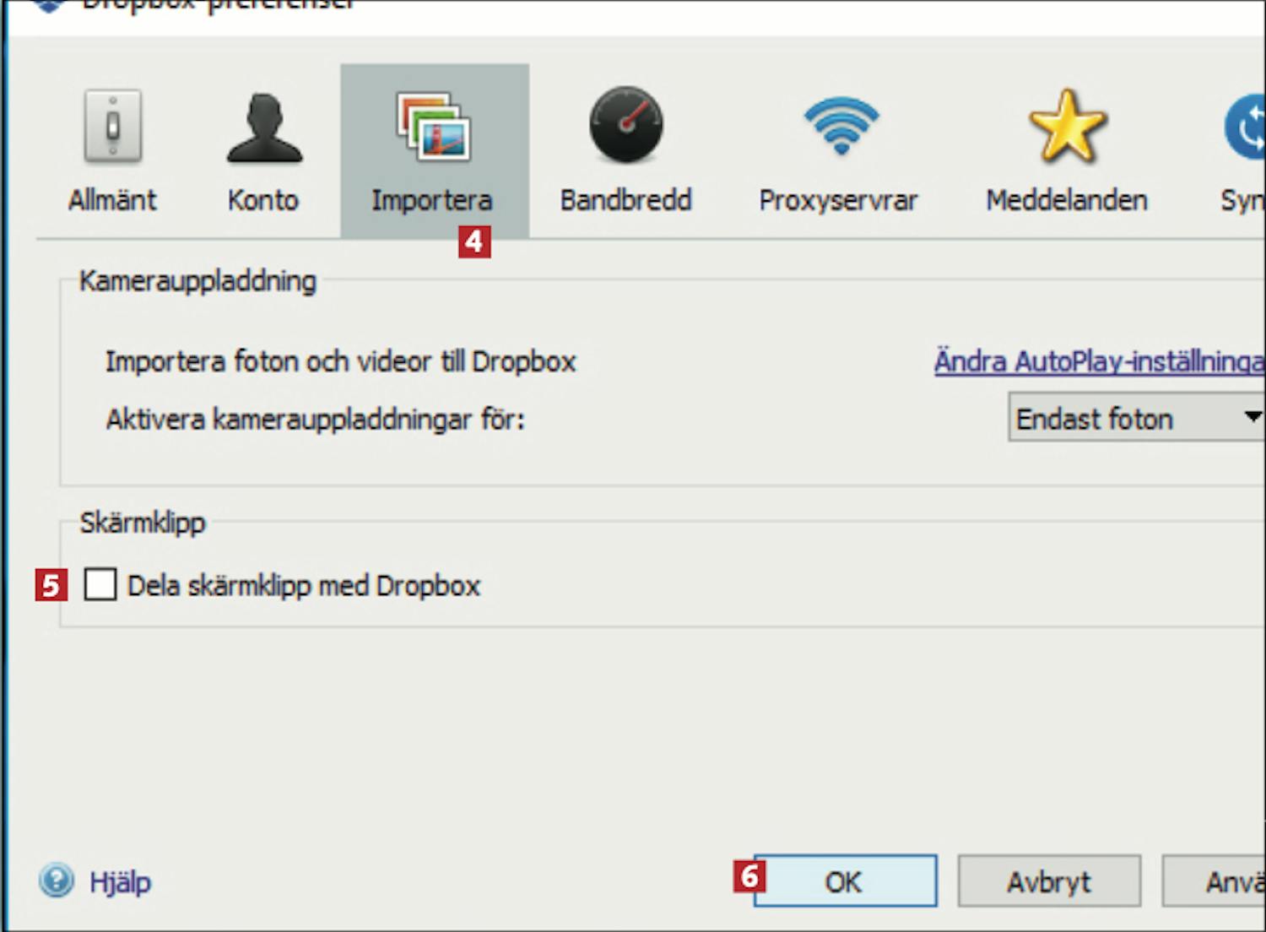Confirm with the OK button
1266x932 pixels.
tap(845, 881)
